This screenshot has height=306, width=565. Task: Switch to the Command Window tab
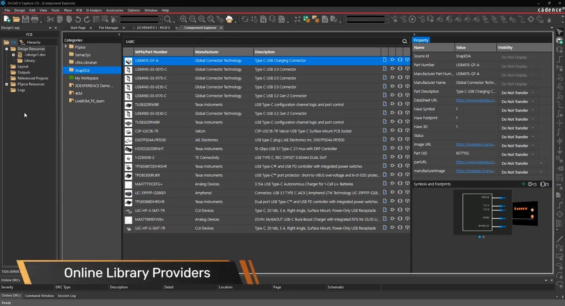pos(39,295)
